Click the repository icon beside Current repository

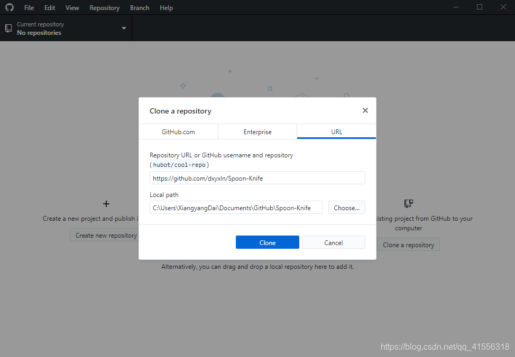click(x=8, y=28)
